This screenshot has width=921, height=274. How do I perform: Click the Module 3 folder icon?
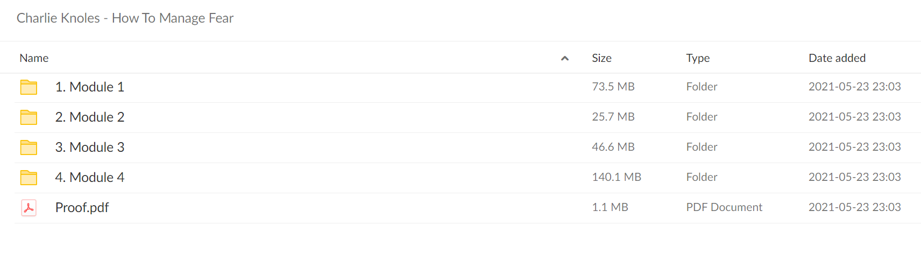29,147
